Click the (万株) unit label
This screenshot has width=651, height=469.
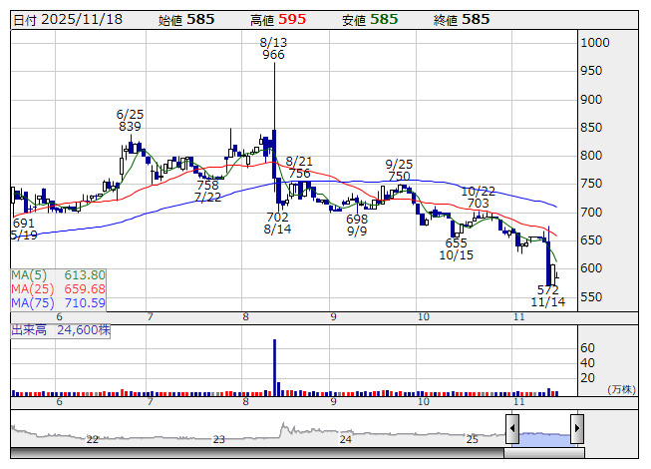pos(621,389)
